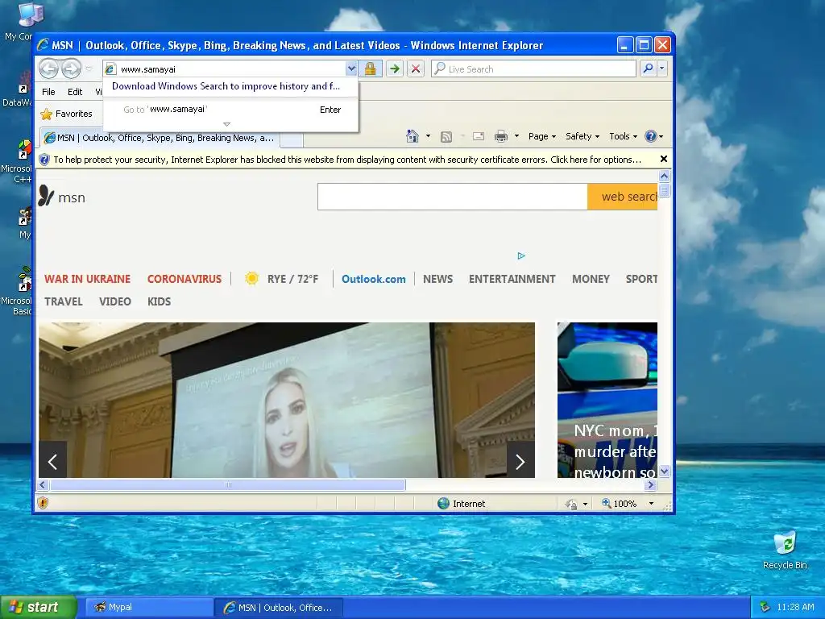Expand the Print options dropdown arrow
This screenshot has height=619, width=825.
516,136
